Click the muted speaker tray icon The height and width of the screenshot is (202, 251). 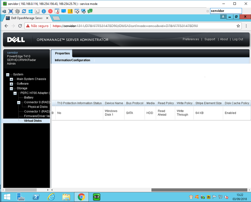pyautogui.click(x=226, y=197)
